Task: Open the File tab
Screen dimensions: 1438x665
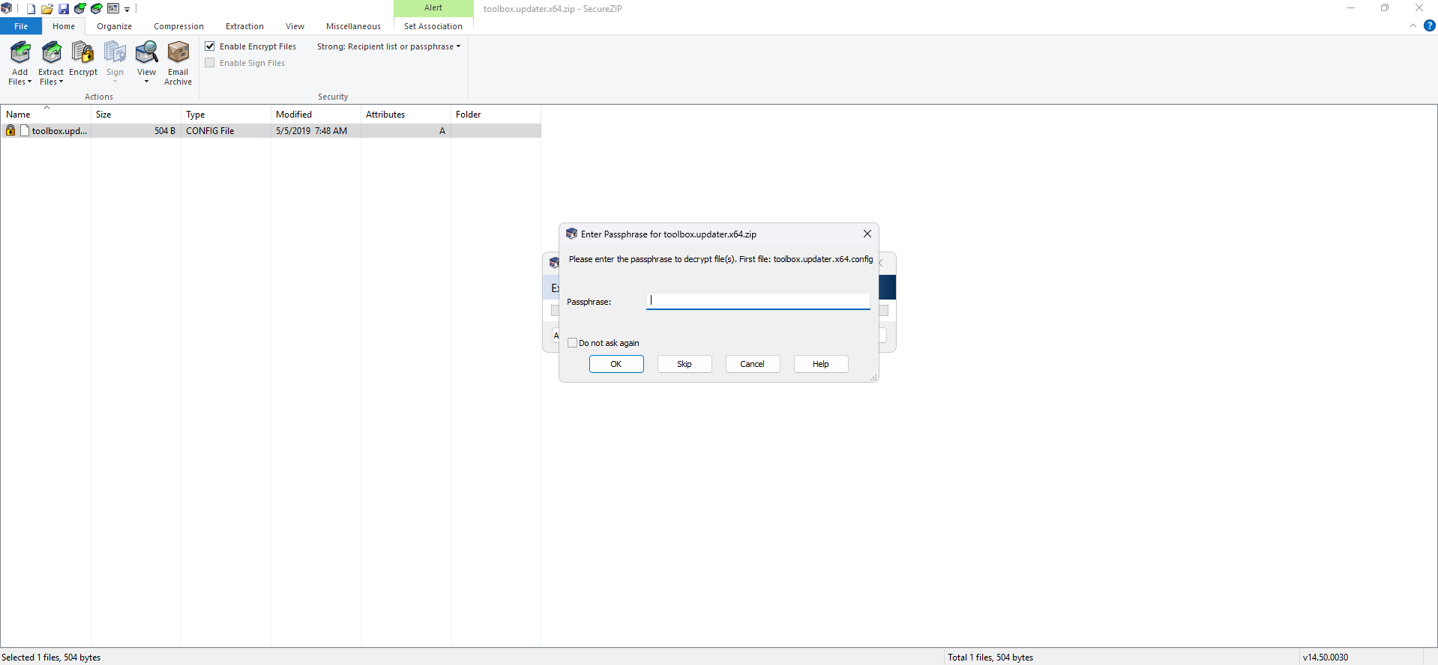Action: point(21,26)
